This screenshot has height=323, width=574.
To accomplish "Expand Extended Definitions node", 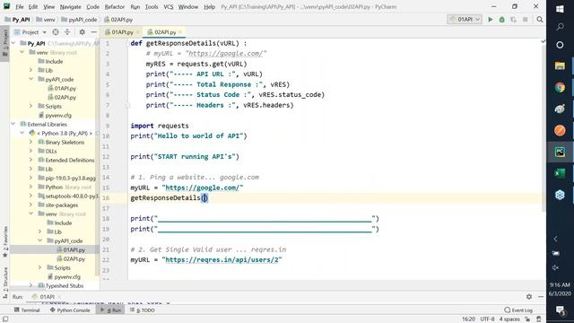I will (x=31, y=160).
